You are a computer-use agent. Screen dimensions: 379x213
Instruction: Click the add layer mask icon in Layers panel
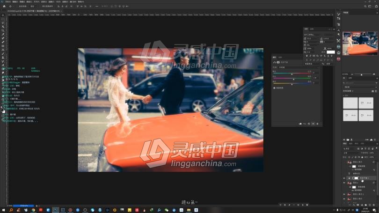pyautogui.click(x=358, y=205)
